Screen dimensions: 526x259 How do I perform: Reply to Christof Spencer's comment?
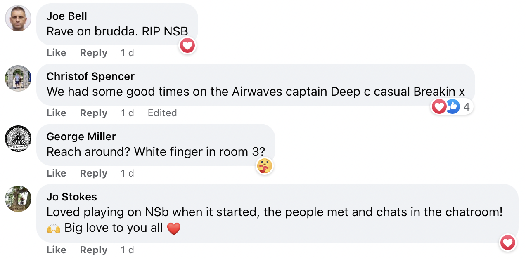(x=93, y=113)
